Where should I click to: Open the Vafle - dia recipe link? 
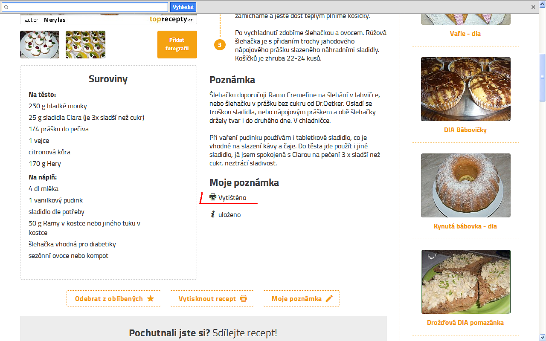(465, 34)
